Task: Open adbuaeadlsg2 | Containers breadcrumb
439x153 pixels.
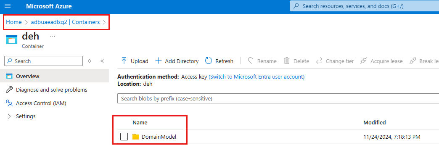Action: coord(65,22)
